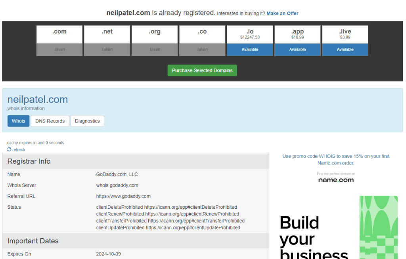Viewport: 406px width, 259px height.
Task: Open the Diagnostics tab
Action: point(87,121)
